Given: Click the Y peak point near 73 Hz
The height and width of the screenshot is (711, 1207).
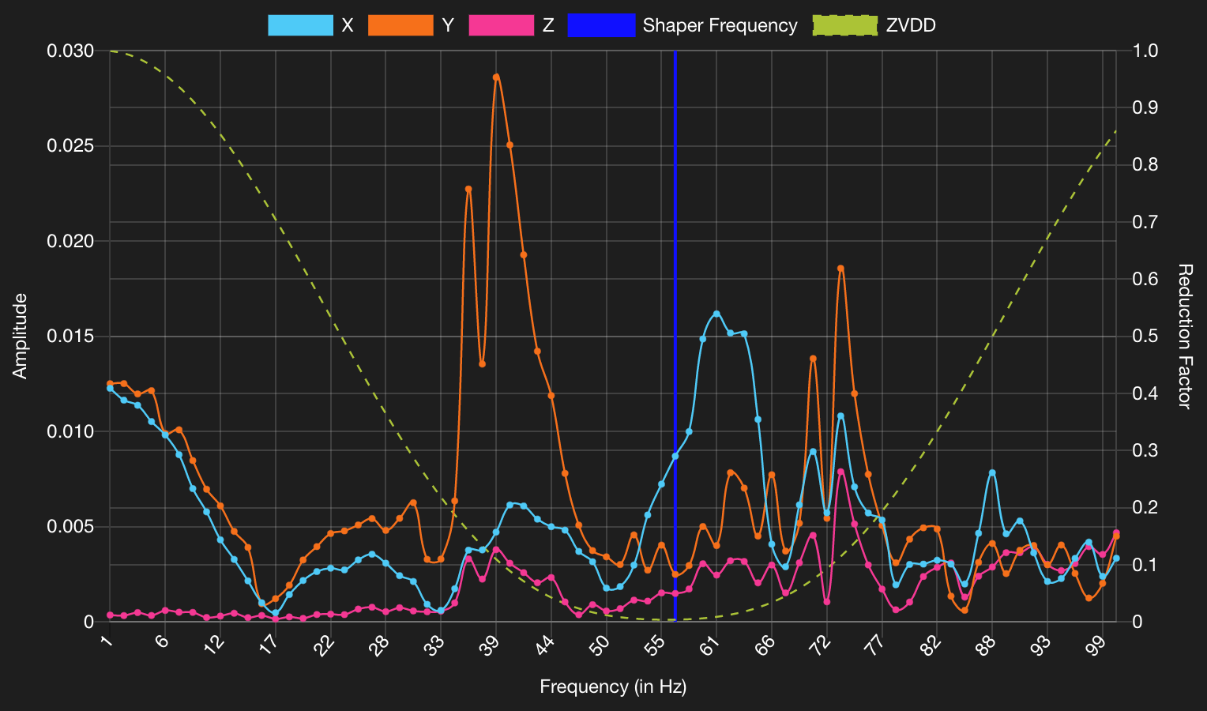Looking at the screenshot, I should pyautogui.click(x=840, y=269).
